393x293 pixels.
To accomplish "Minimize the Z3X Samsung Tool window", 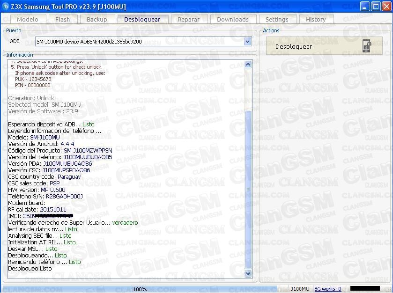I will pos(365,6).
